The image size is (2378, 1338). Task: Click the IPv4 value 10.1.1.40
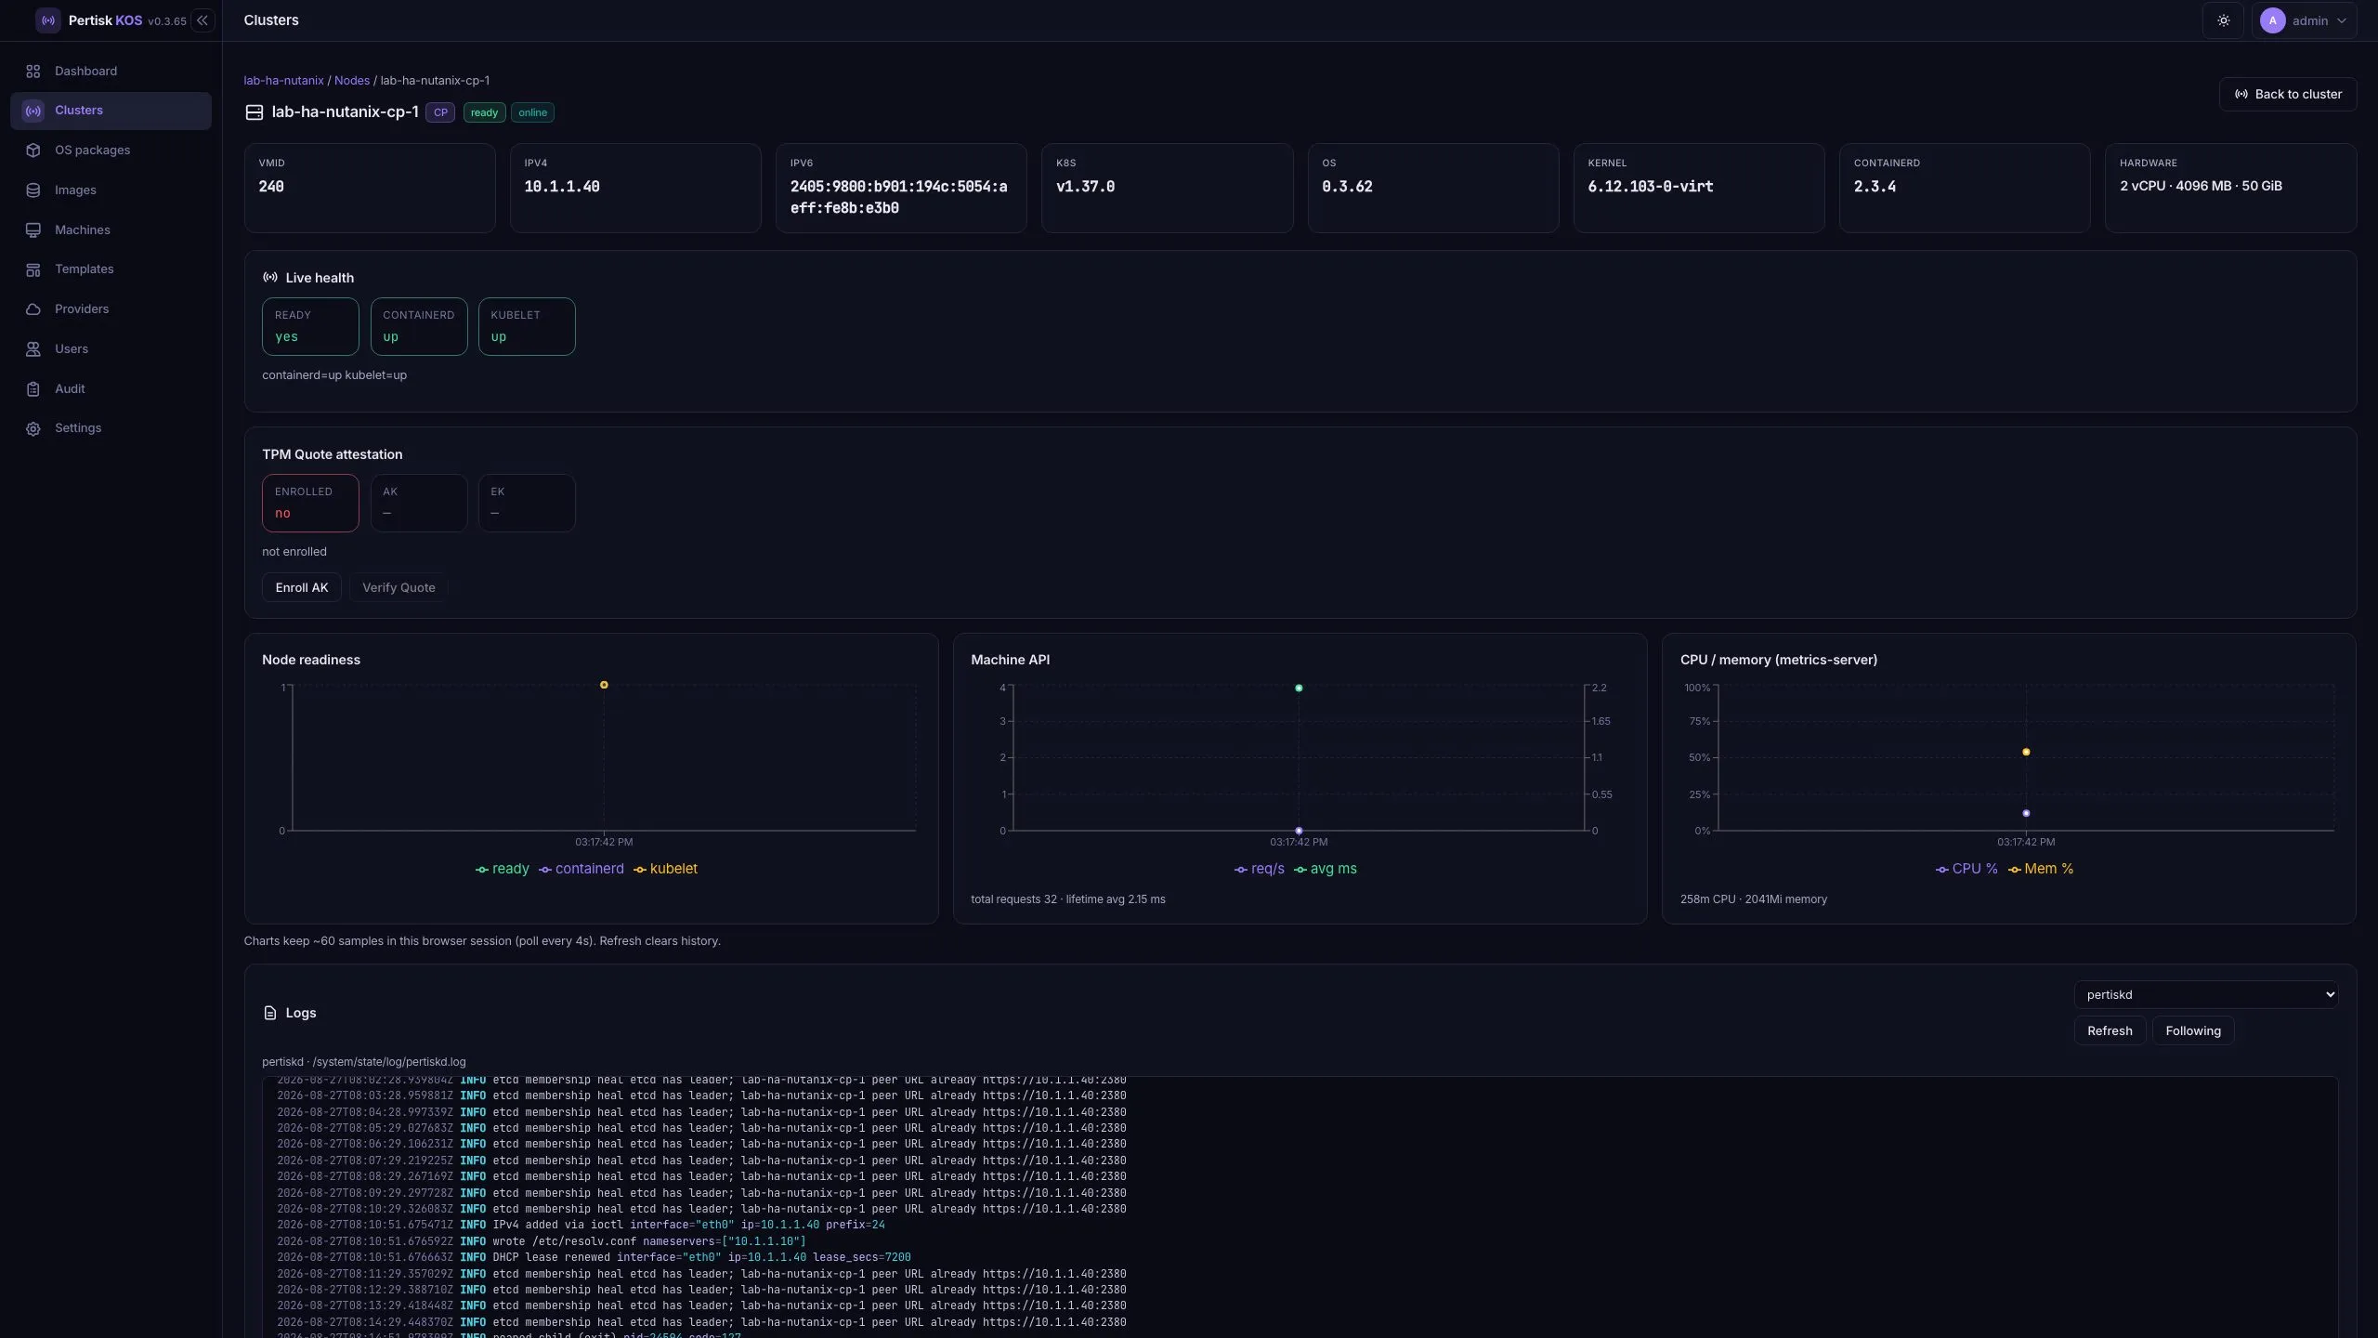562,187
